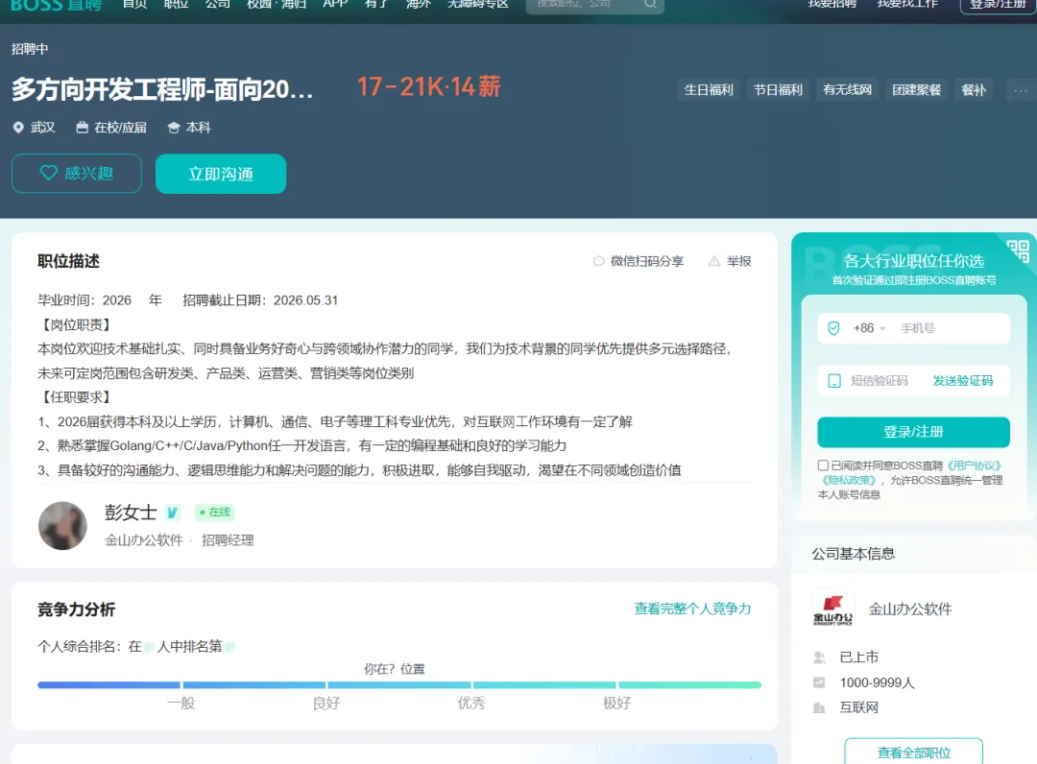Click 我要招聘 in the header
This screenshot has width=1037, height=764.
click(x=832, y=4)
